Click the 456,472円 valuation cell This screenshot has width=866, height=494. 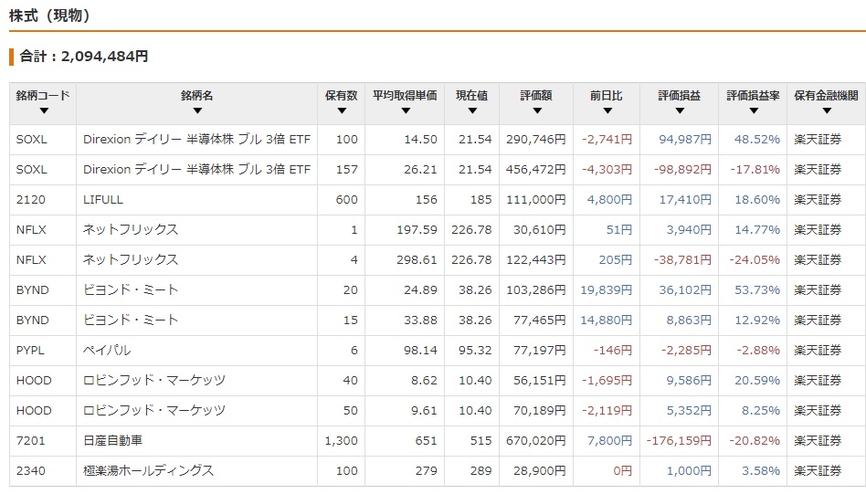pyautogui.click(x=535, y=170)
